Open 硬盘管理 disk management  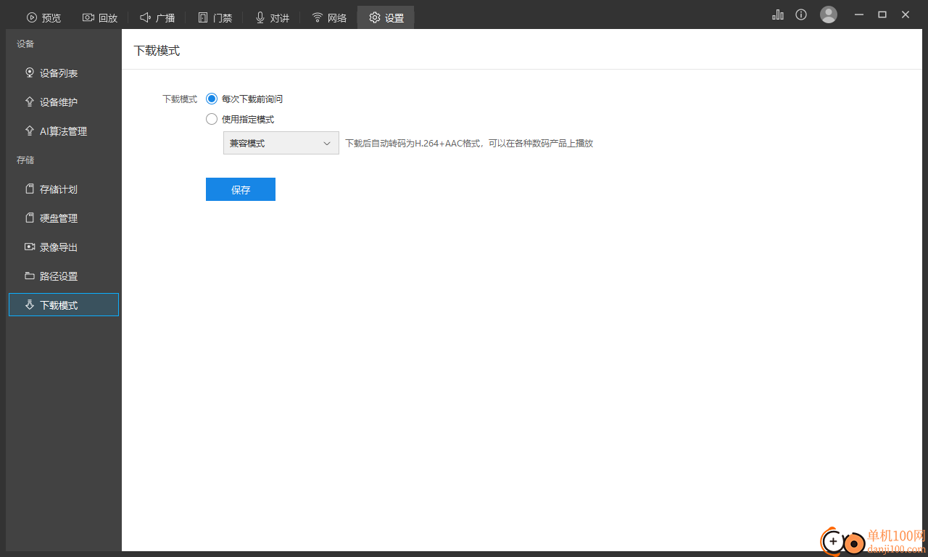64,218
